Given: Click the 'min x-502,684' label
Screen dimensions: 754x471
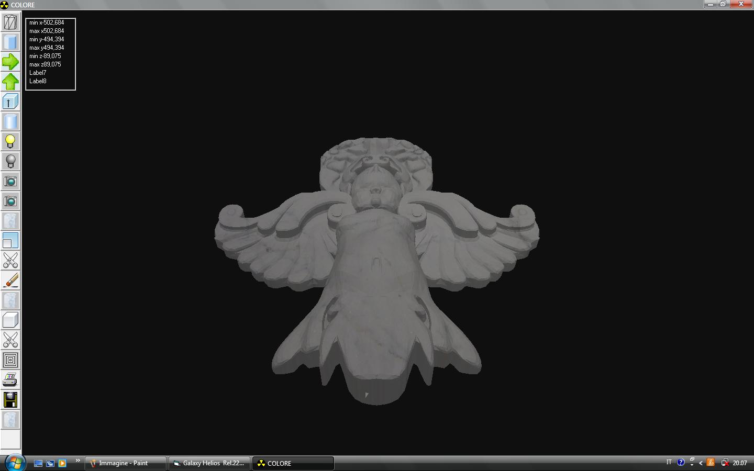Looking at the screenshot, I should [x=47, y=23].
